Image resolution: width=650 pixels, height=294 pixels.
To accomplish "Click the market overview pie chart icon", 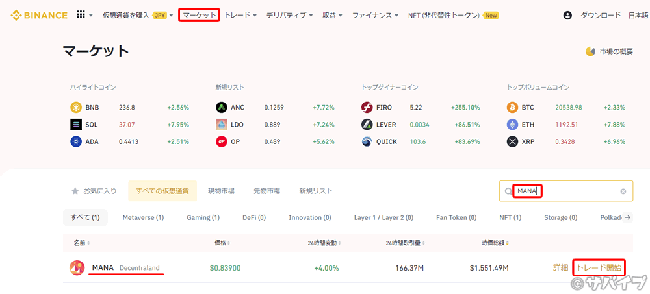I will [590, 52].
